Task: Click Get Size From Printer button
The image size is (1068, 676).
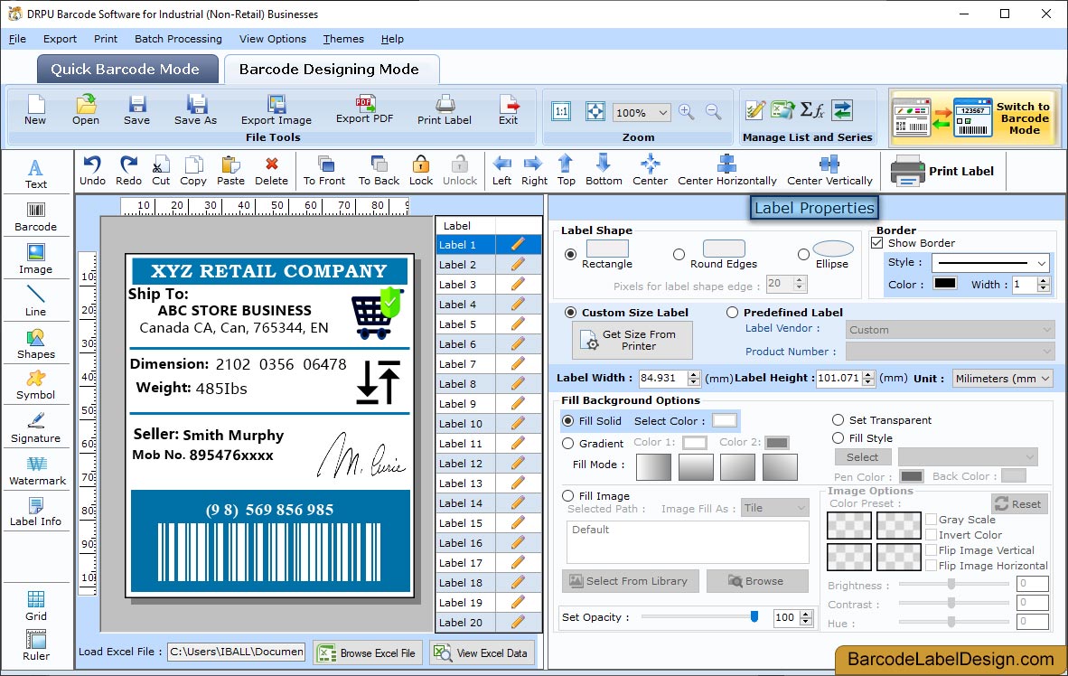Action: coord(632,340)
